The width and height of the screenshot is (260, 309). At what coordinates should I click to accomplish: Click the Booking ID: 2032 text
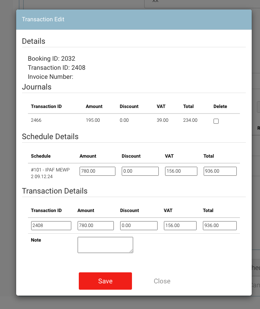pyautogui.click(x=51, y=59)
